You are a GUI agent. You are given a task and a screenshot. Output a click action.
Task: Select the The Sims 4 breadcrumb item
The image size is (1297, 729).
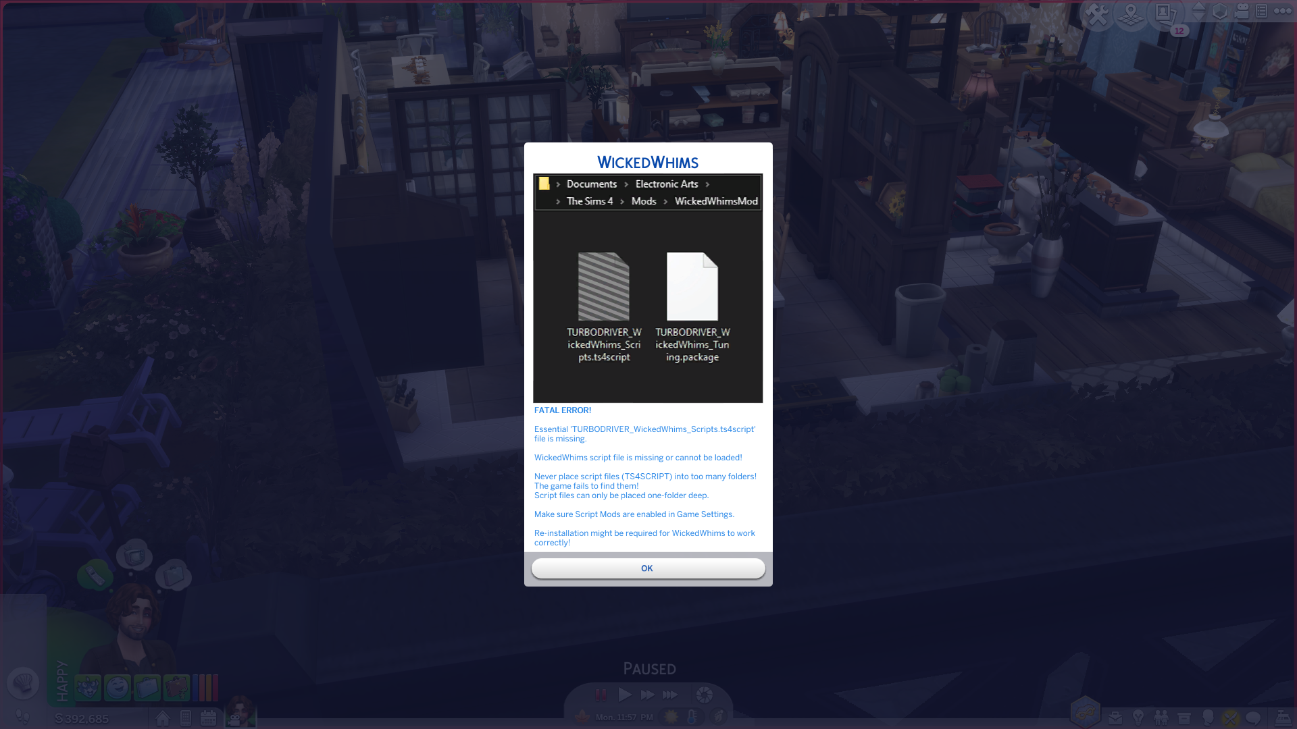click(x=590, y=201)
